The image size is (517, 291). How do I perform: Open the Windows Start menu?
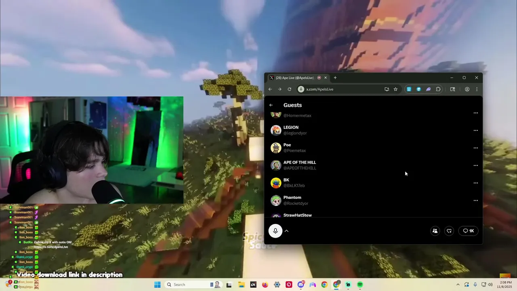157,285
